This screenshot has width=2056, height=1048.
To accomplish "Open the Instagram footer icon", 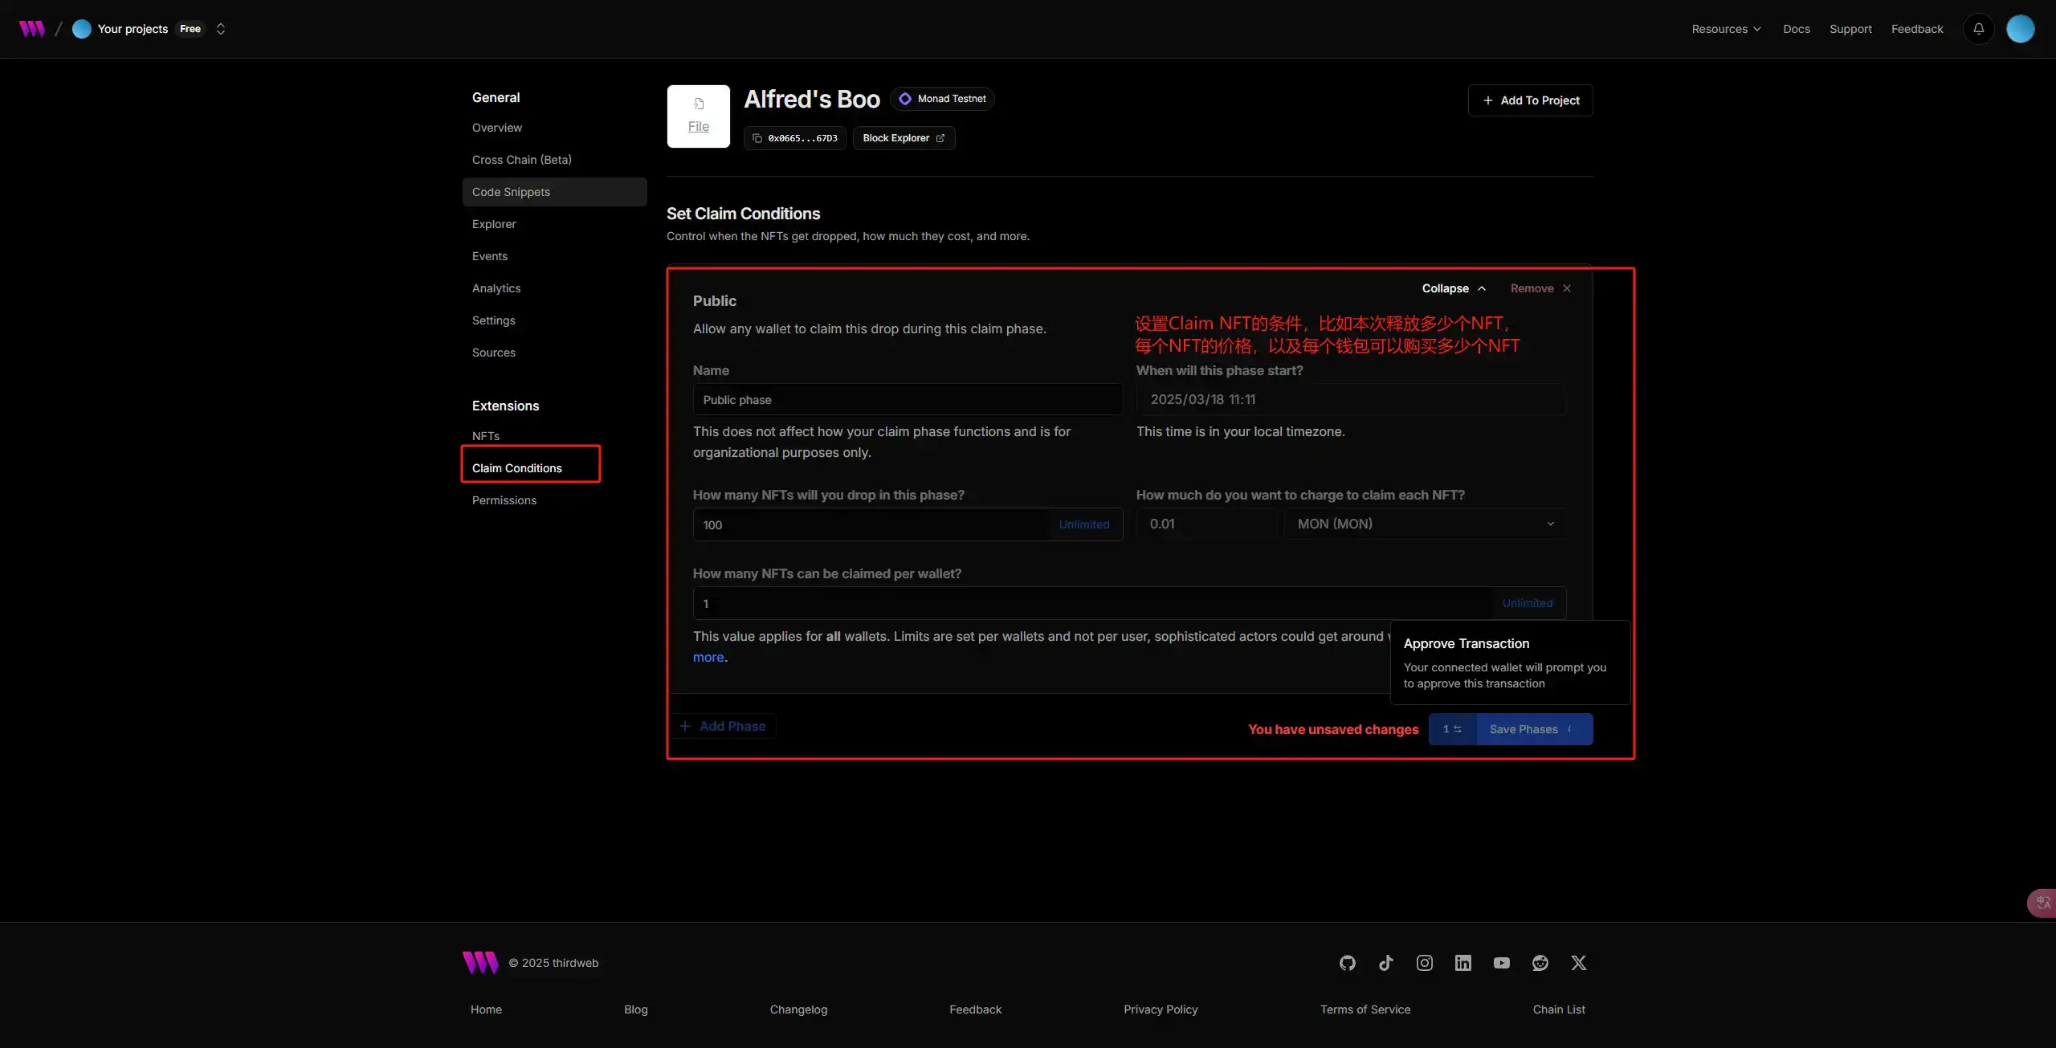I will coord(1424,963).
